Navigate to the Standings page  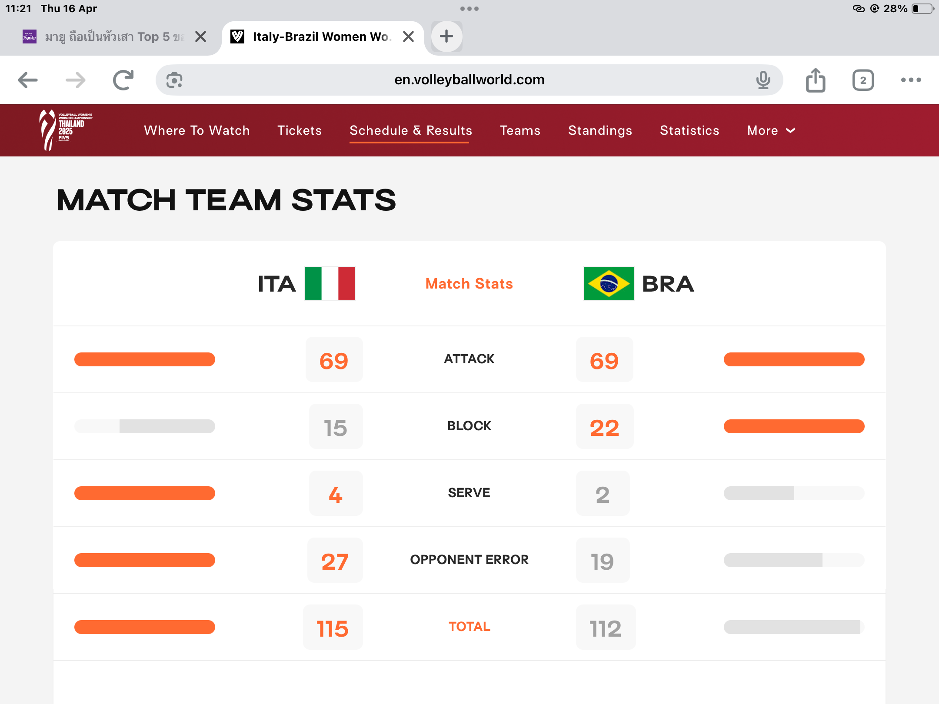click(x=600, y=130)
